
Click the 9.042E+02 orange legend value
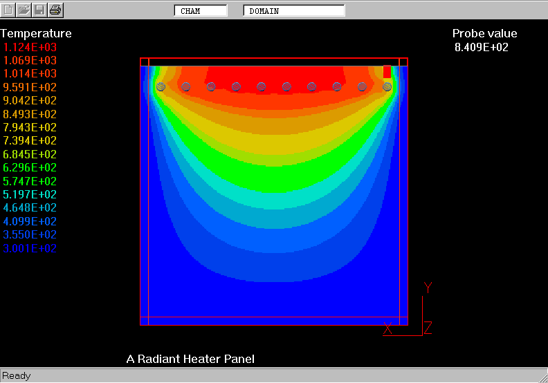(30, 101)
